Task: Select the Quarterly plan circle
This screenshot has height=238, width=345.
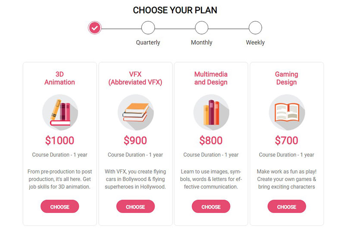Action: 148,28
